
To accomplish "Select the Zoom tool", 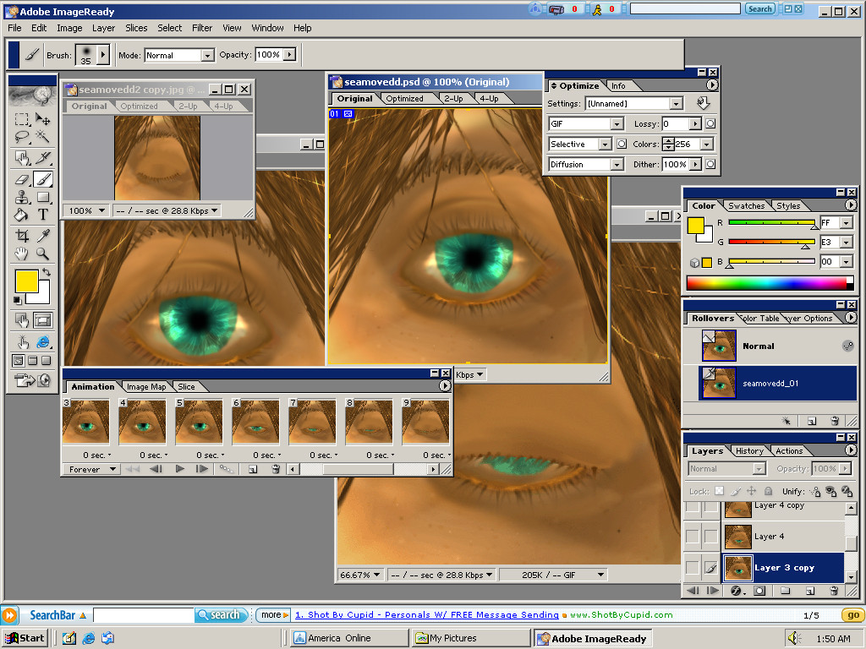I will (x=42, y=254).
